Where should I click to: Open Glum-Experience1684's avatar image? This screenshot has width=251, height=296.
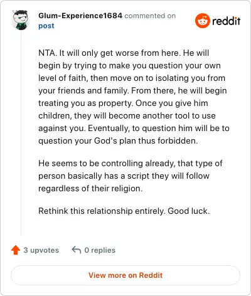click(x=20, y=20)
